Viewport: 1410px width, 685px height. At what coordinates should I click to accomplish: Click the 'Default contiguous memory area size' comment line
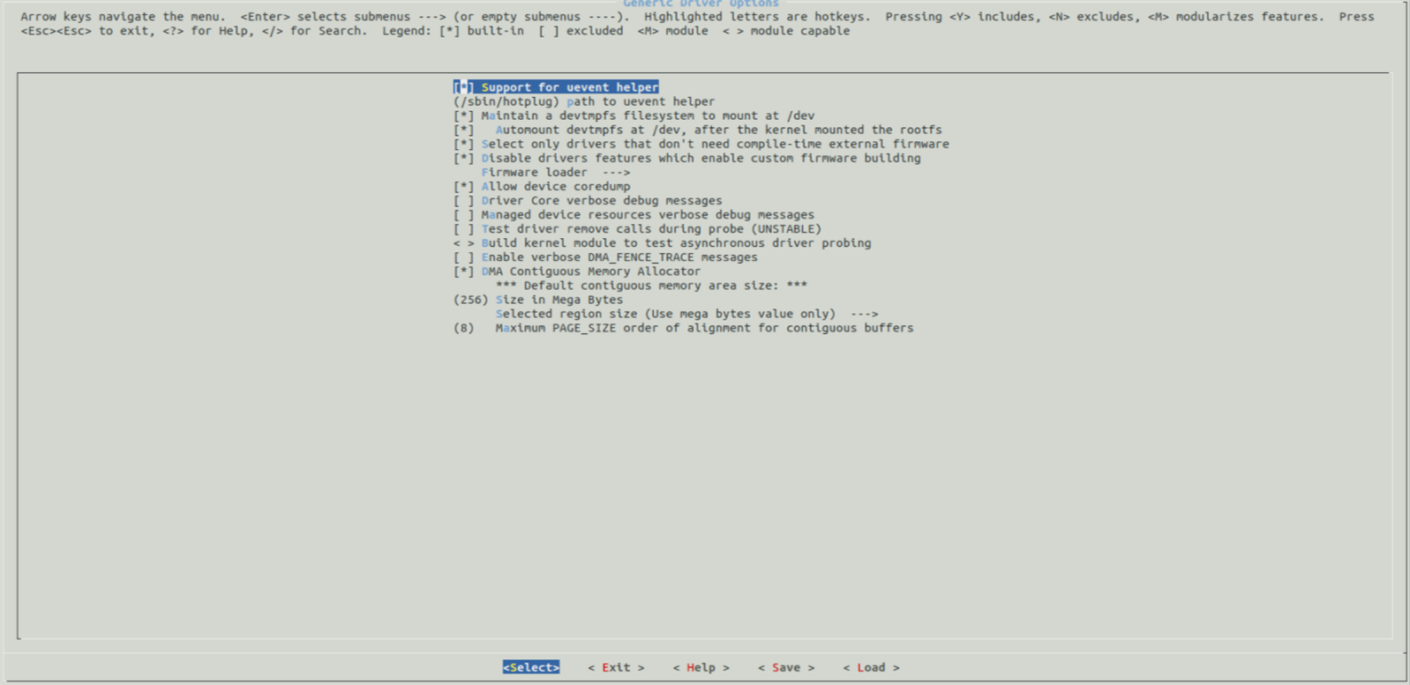pyautogui.click(x=651, y=285)
